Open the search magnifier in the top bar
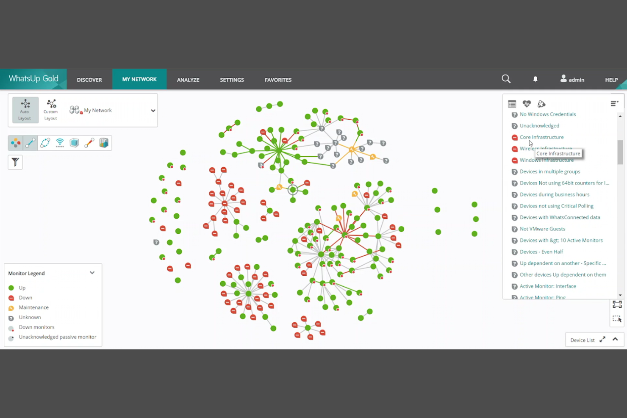This screenshot has width=627, height=418. click(506, 79)
